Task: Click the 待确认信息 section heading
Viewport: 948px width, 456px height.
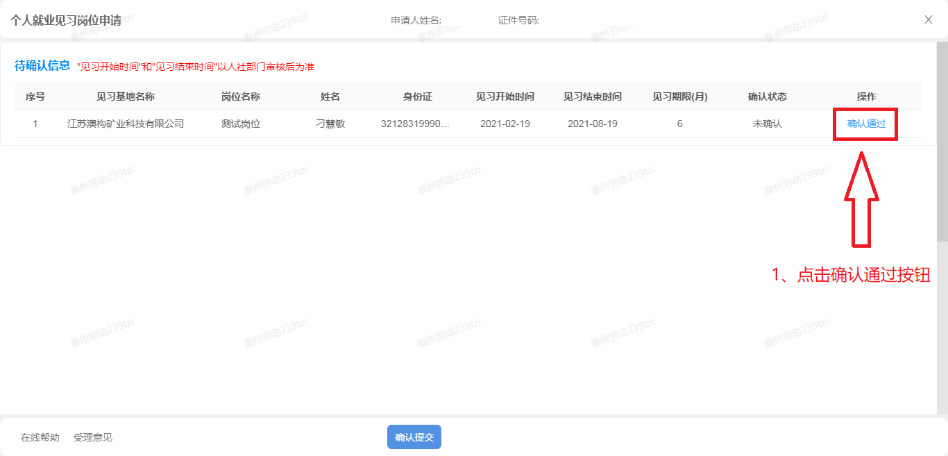Action: pos(42,65)
